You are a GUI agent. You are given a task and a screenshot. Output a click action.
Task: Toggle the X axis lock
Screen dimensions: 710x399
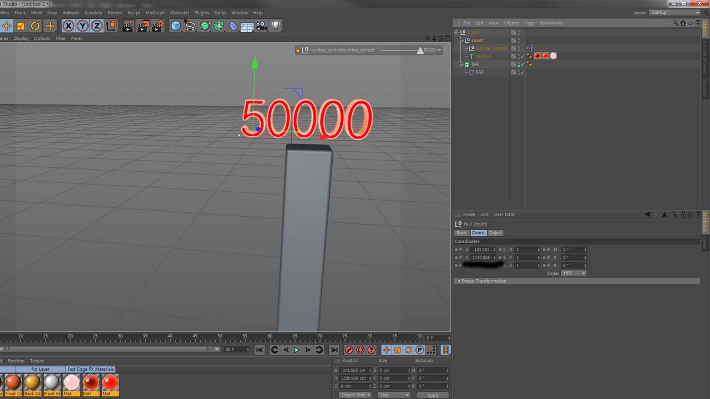click(x=68, y=26)
